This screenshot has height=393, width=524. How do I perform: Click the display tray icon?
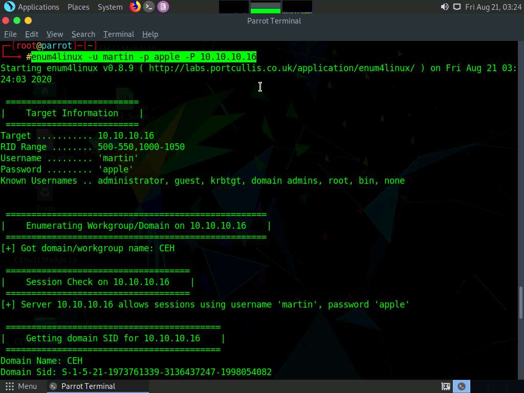click(x=457, y=7)
